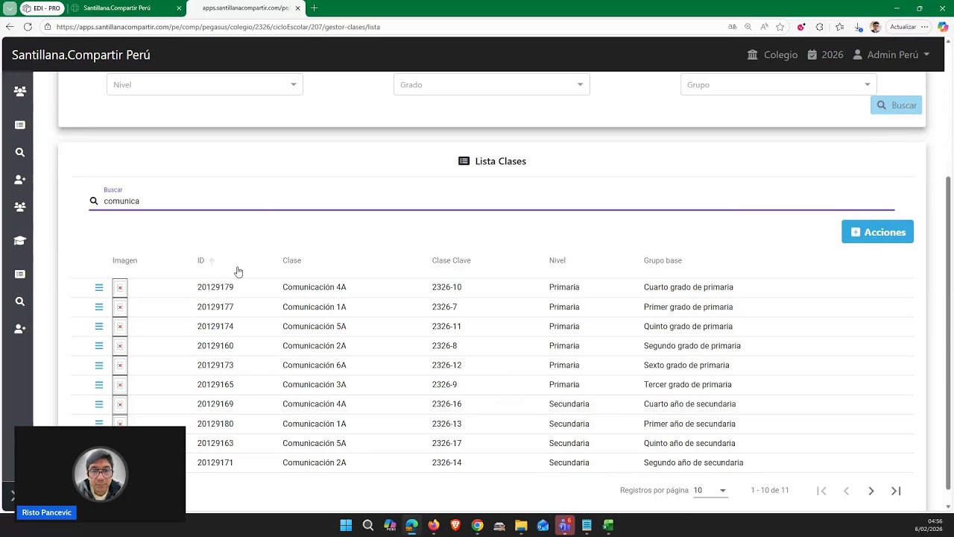Open the Acciones button

coord(877,232)
